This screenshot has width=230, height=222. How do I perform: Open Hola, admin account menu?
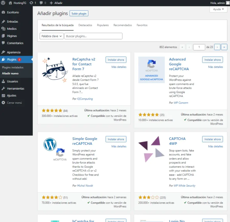click(x=219, y=3)
